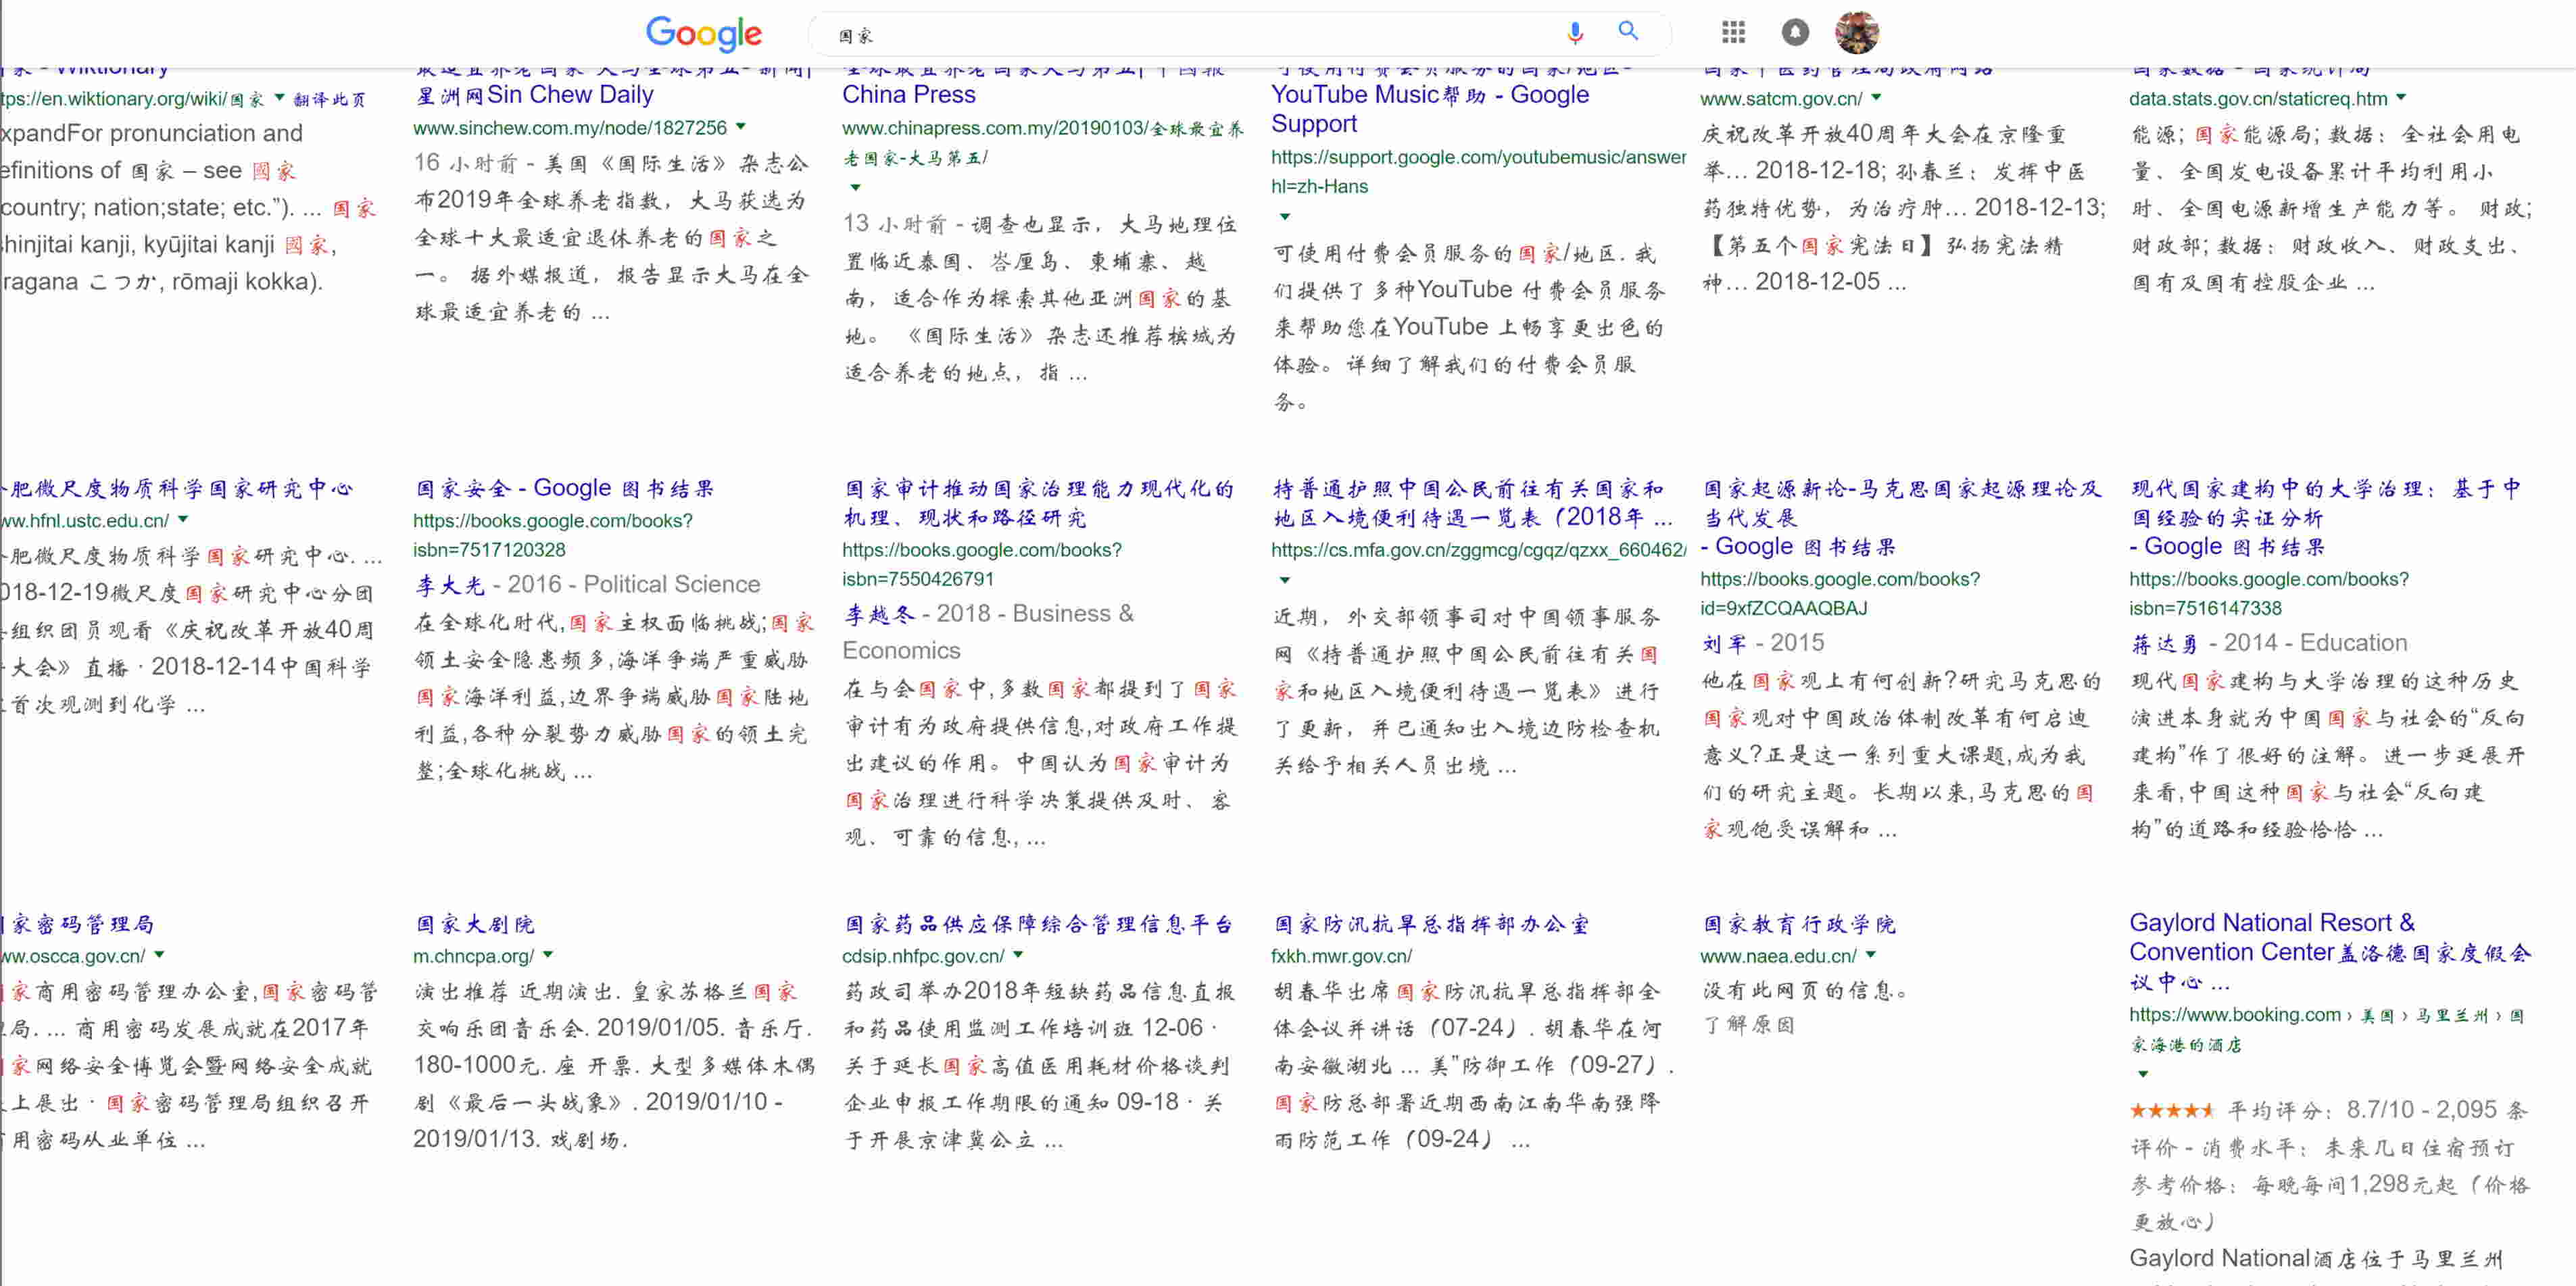Open the account profile avatar

1857,33
